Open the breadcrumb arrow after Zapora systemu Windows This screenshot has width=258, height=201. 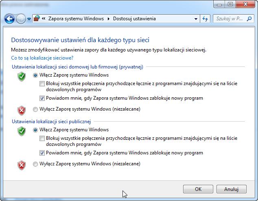108,19
